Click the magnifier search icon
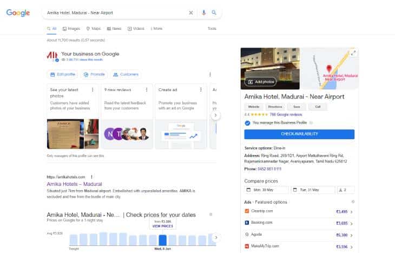Screen dimensions: 395x253 click(214, 12)
